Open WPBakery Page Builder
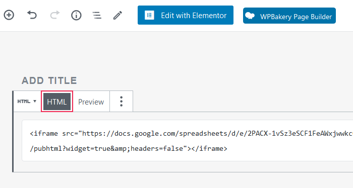Image resolution: width=353 pixels, height=188 pixels. pyautogui.click(x=289, y=16)
